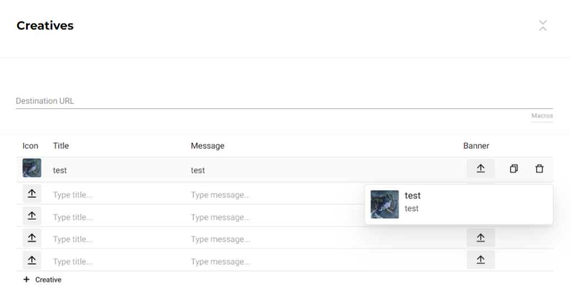570x287 pixels.
Task: Edit the test title text field
Action: tap(117, 170)
